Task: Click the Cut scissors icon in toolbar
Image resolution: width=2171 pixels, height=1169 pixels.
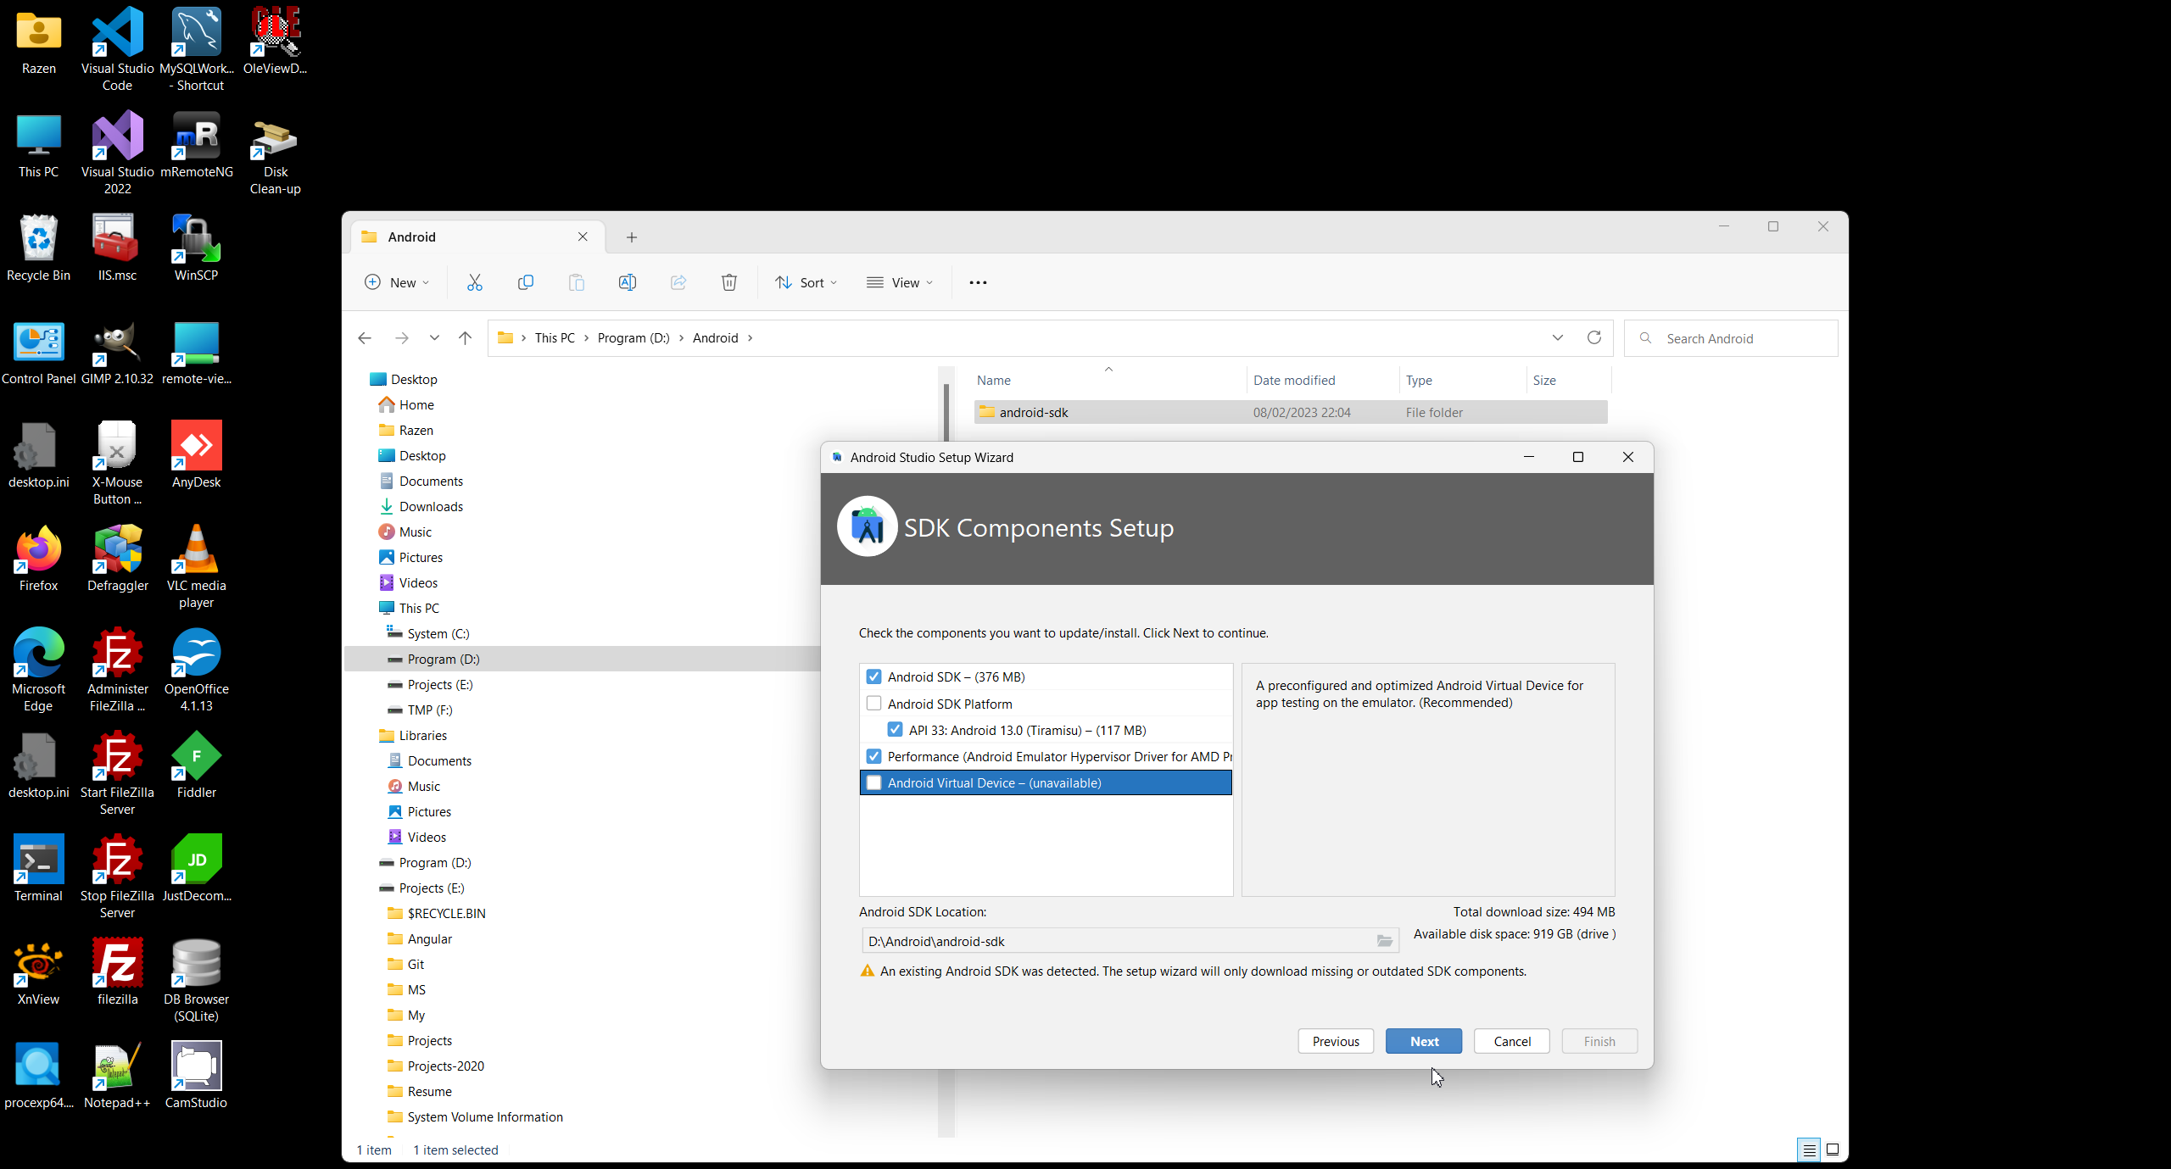Action: [x=474, y=282]
